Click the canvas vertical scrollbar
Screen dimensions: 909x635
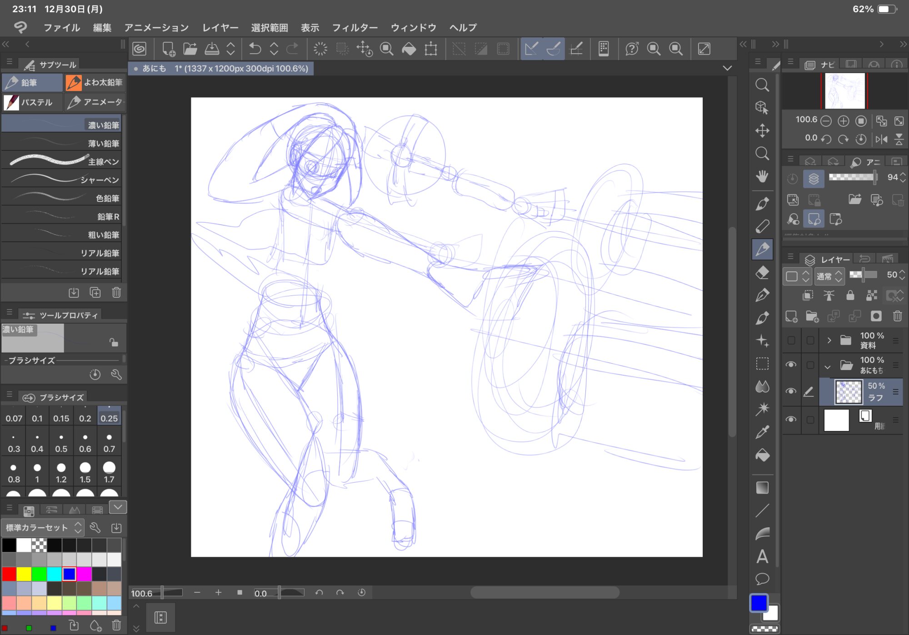point(732,332)
